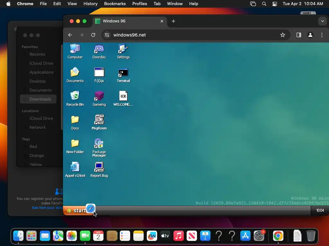This screenshot has width=329, height=246.
Task: Open FaceTime from the Dock
Action: pyautogui.click(x=85, y=236)
